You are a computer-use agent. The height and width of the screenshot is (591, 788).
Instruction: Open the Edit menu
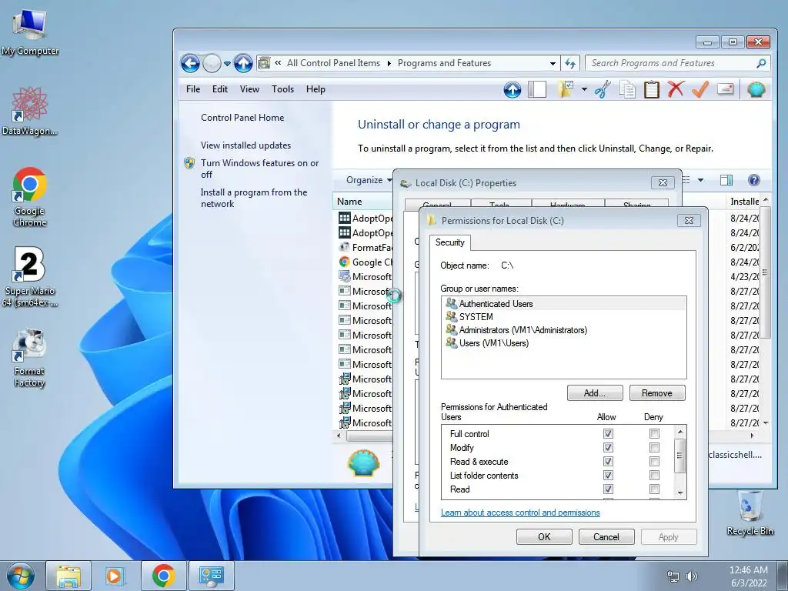point(219,89)
